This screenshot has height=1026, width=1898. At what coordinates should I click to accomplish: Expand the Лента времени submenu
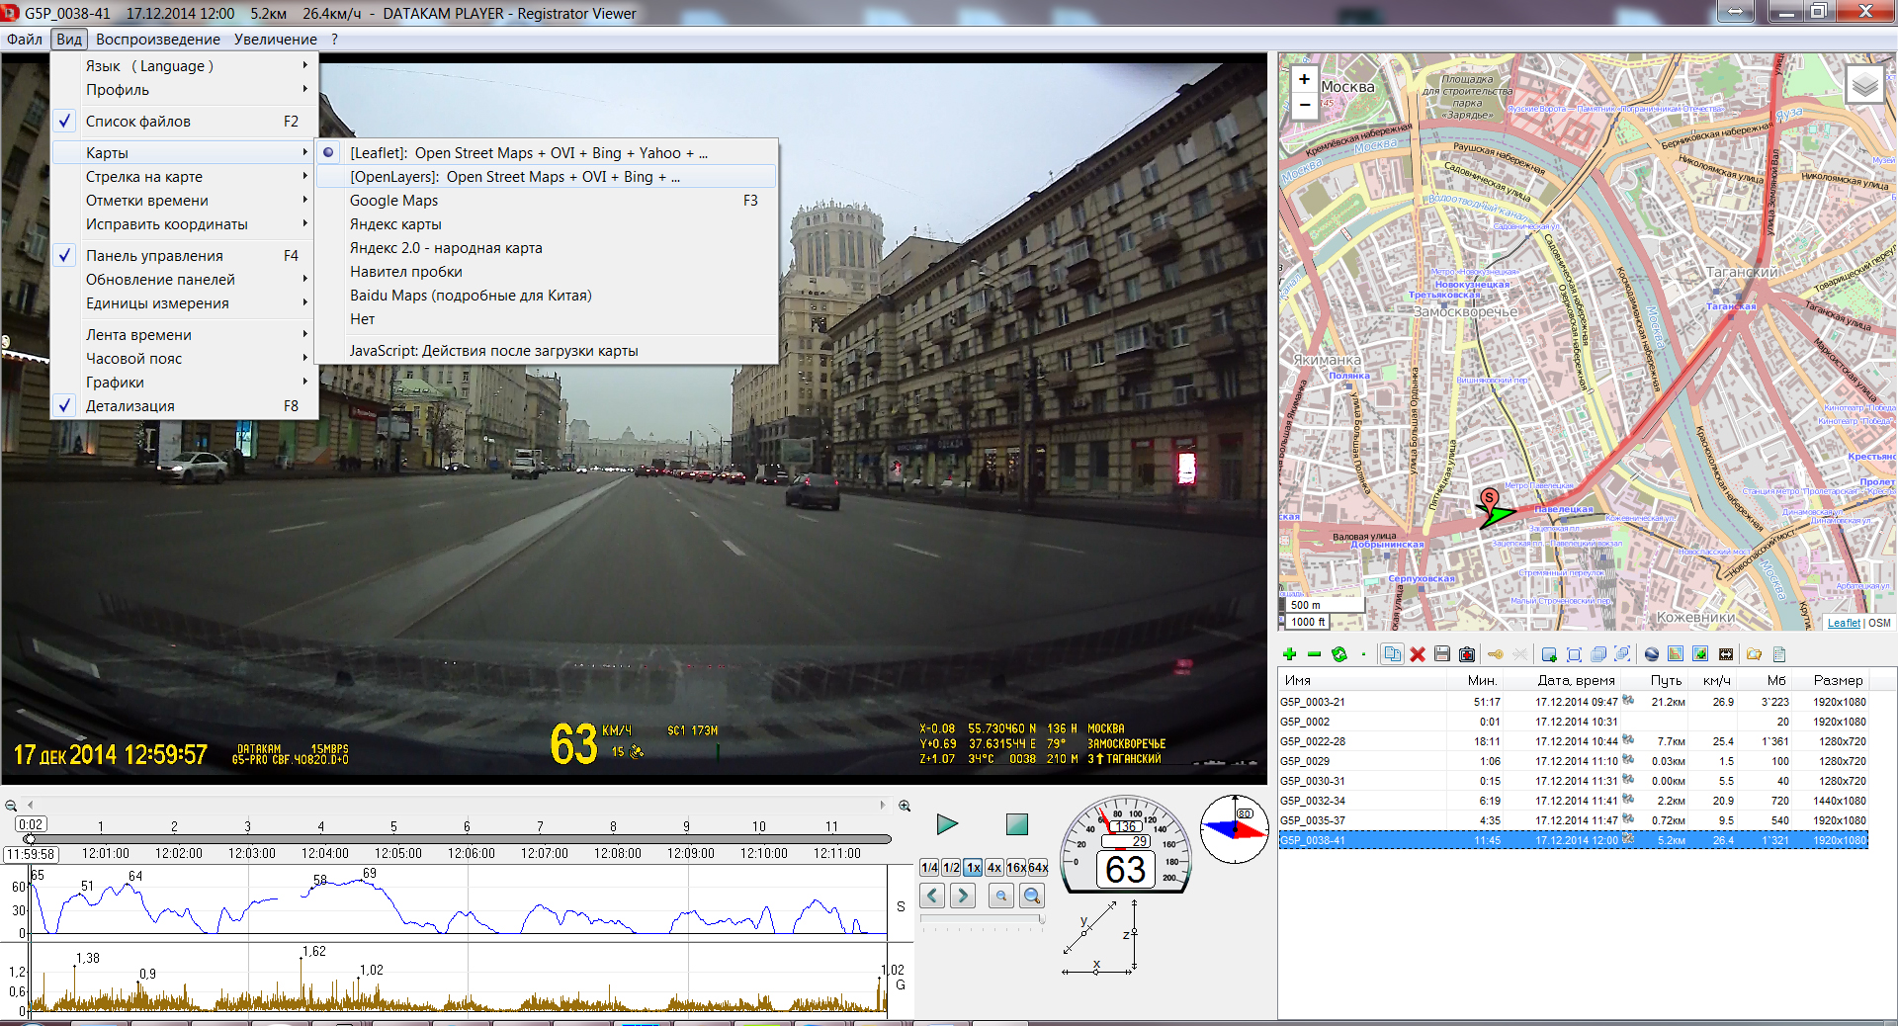click(x=184, y=335)
